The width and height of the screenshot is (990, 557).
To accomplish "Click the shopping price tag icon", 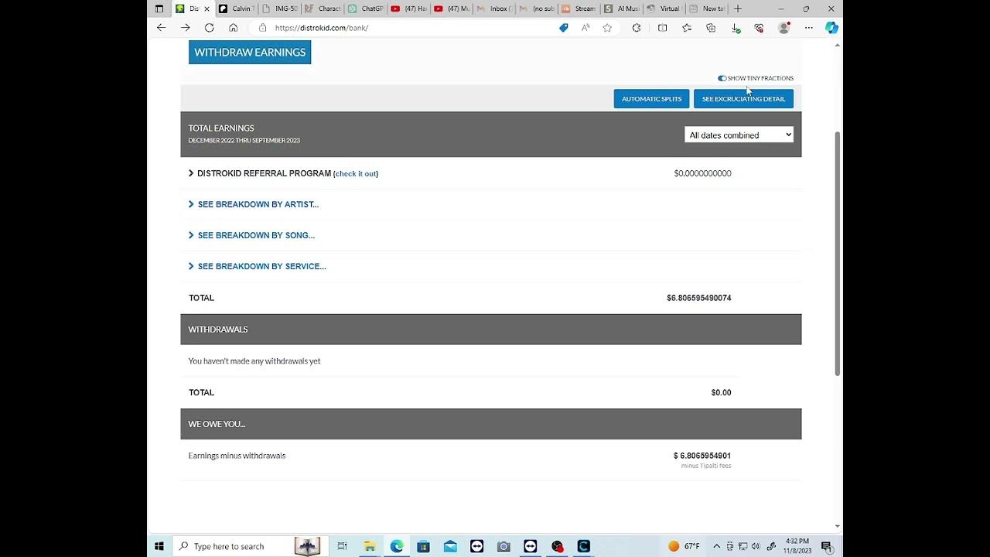I will click(563, 28).
